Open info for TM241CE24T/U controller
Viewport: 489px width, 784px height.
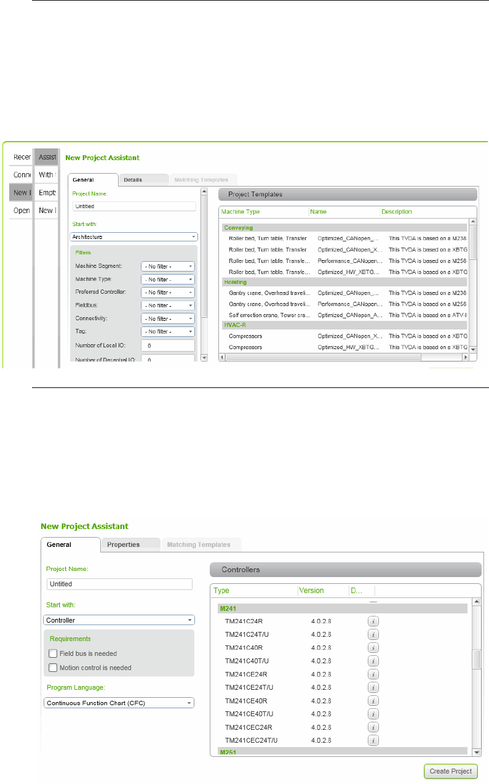tap(373, 687)
